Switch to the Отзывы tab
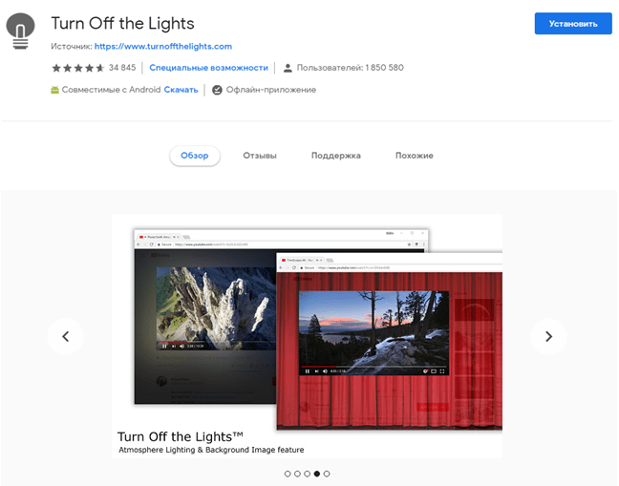 tap(260, 156)
